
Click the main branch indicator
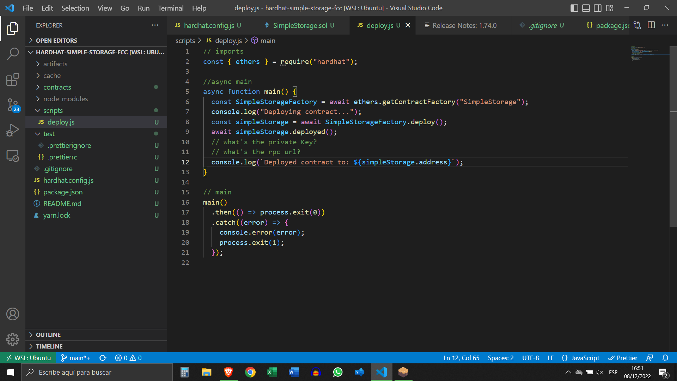(75, 358)
